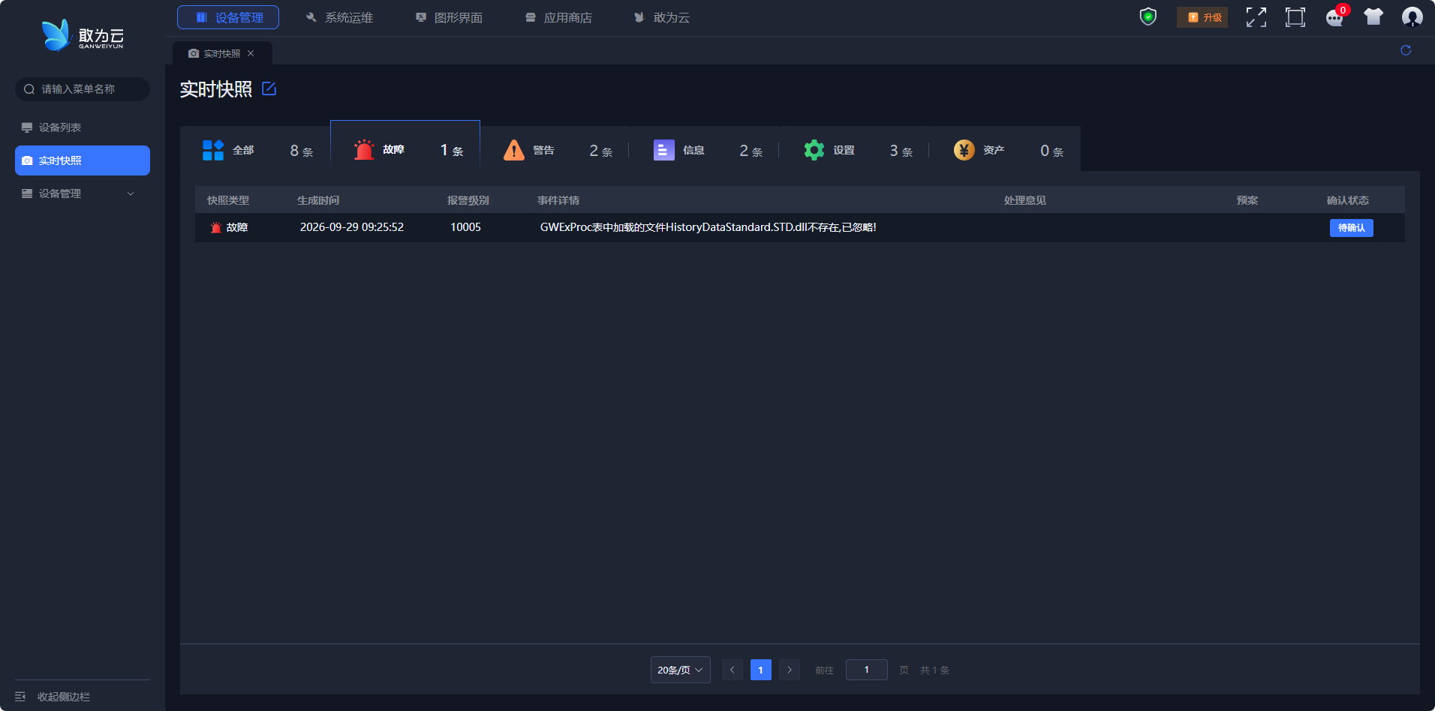The width and height of the screenshot is (1435, 711).
Task: Click the 生成时间 column header
Action: click(x=318, y=200)
